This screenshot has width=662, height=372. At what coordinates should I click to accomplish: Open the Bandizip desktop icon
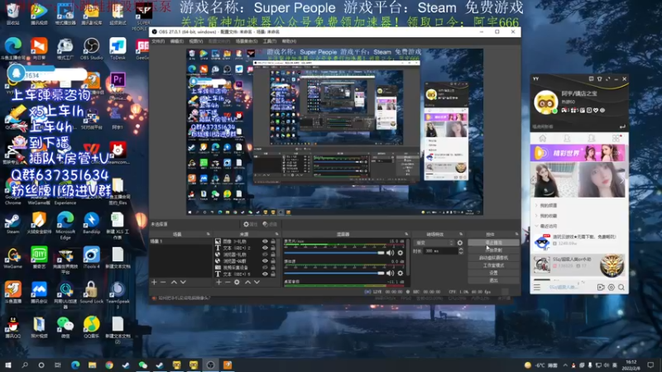pyautogui.click(x=91, y=223)
